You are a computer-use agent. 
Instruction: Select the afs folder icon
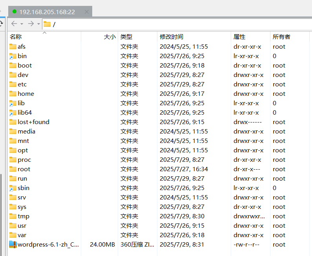coord(13,46)
